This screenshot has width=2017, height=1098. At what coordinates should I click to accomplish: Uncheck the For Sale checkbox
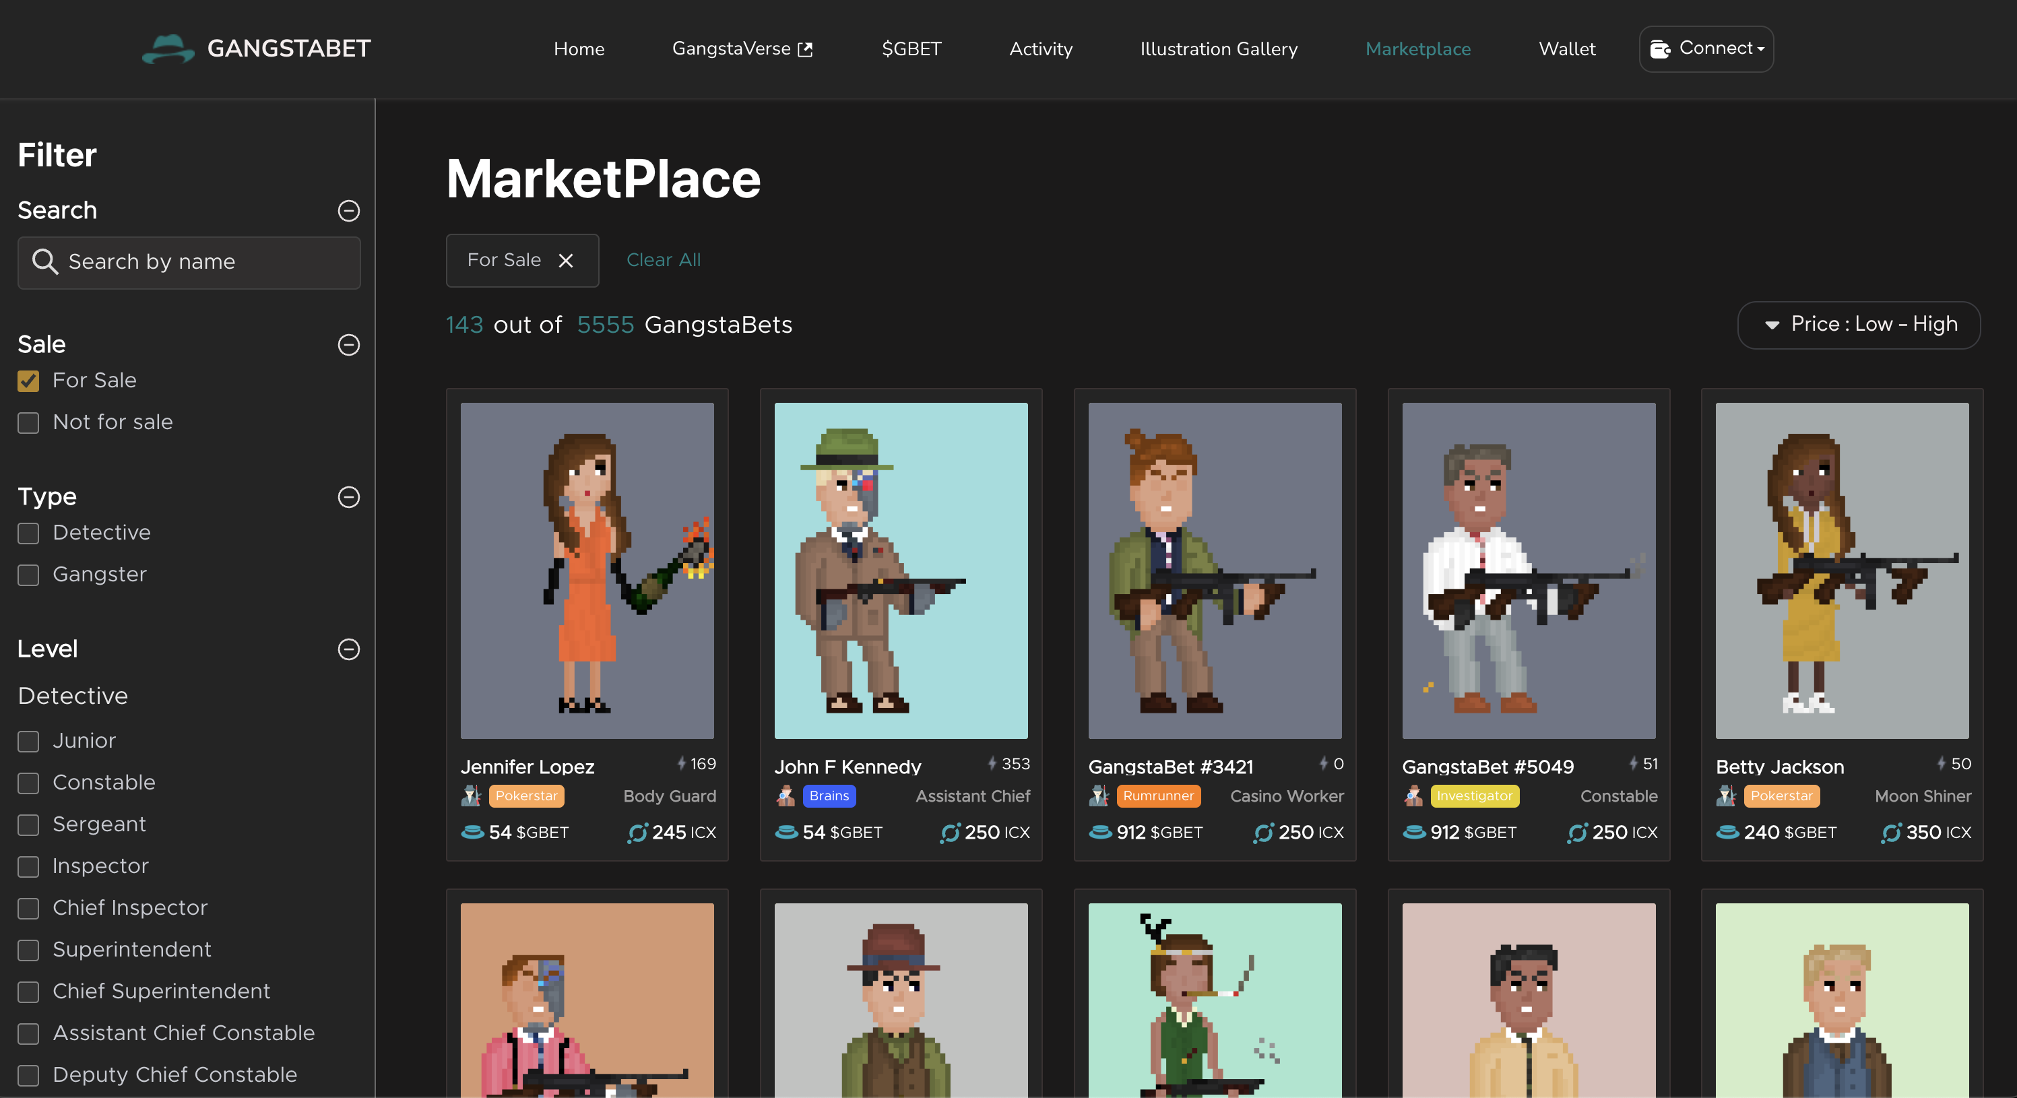(28, 381)
